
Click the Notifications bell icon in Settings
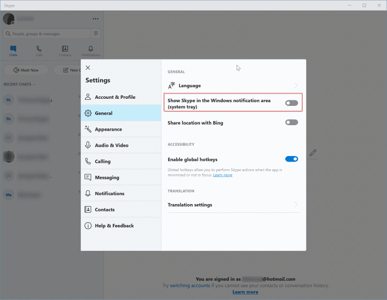tap(88, 193)
